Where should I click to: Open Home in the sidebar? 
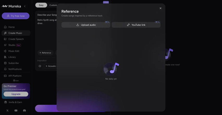point(16,27)
